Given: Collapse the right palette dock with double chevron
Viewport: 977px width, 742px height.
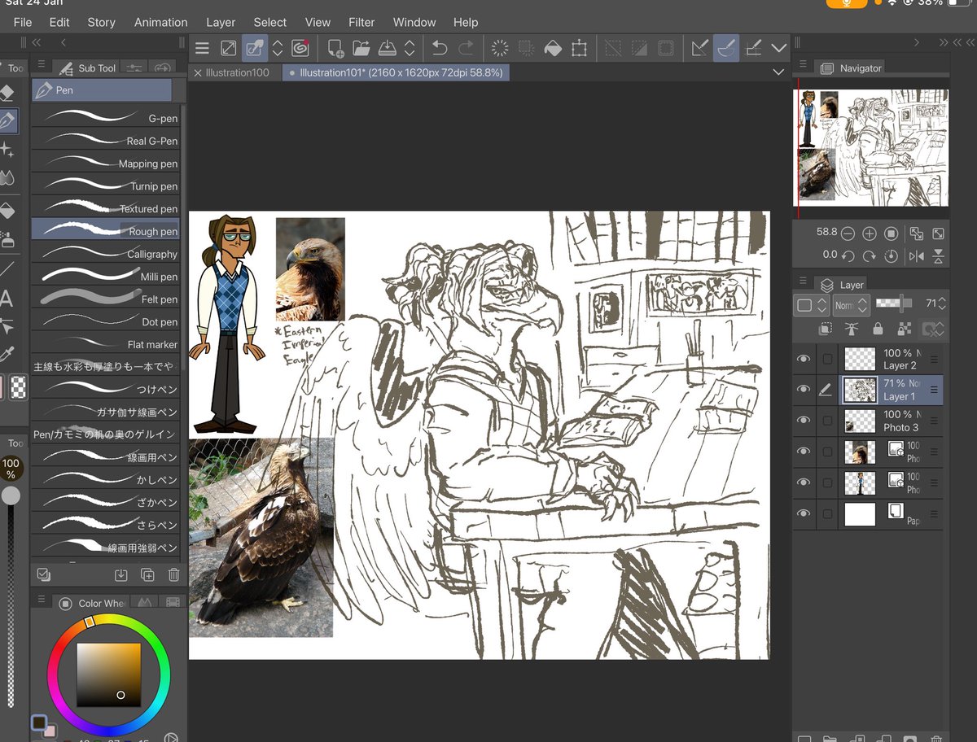Looking at the screenshot, I should point(944,42).
